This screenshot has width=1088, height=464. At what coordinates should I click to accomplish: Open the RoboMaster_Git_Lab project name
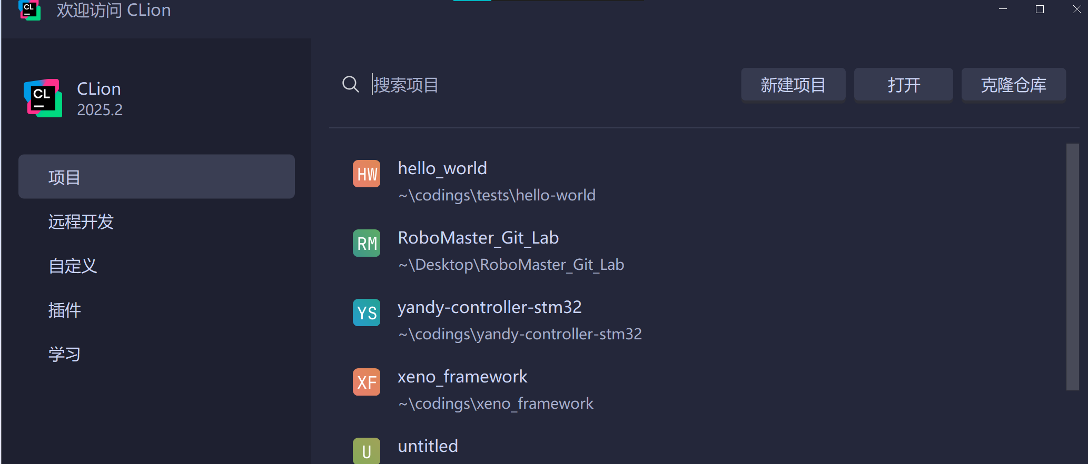pos(478,238)
